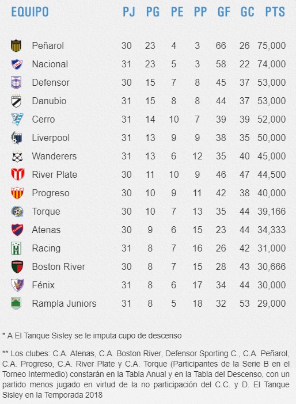296x404 pixels.
Task: Click the PJ column header
Action: (x=129, y=12)
